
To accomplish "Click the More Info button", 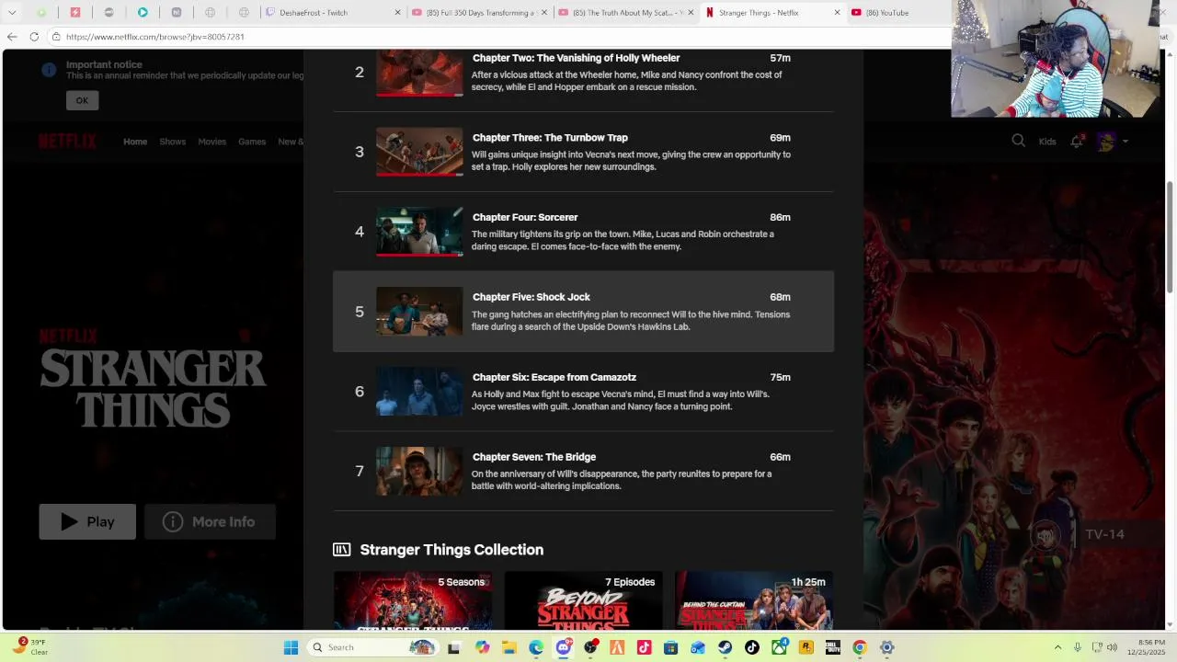I will 210,521.
